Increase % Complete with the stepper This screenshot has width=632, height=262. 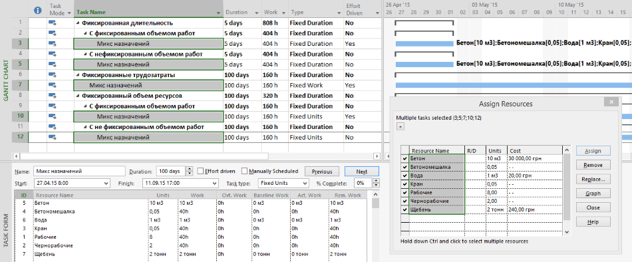pyautogui.click(x=376, y=181)
